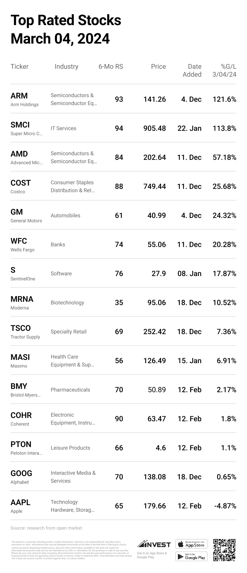
Task: Click the Top Rated Stocks title
Action: [66, 20]
